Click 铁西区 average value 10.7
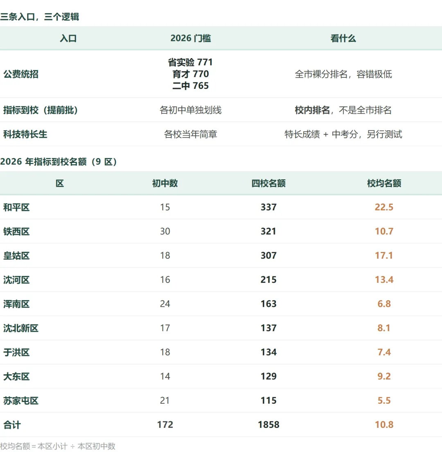 pyautogui.click(x=384, y=231)
